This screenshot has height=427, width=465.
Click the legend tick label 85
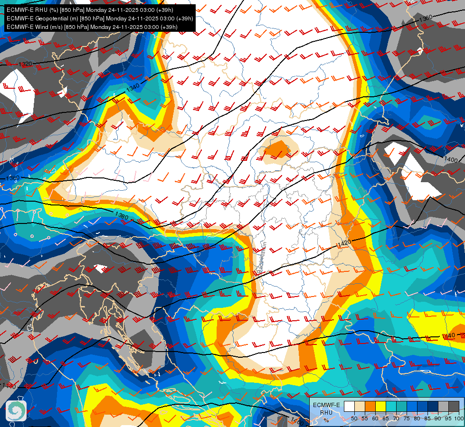tap(427, 419)
